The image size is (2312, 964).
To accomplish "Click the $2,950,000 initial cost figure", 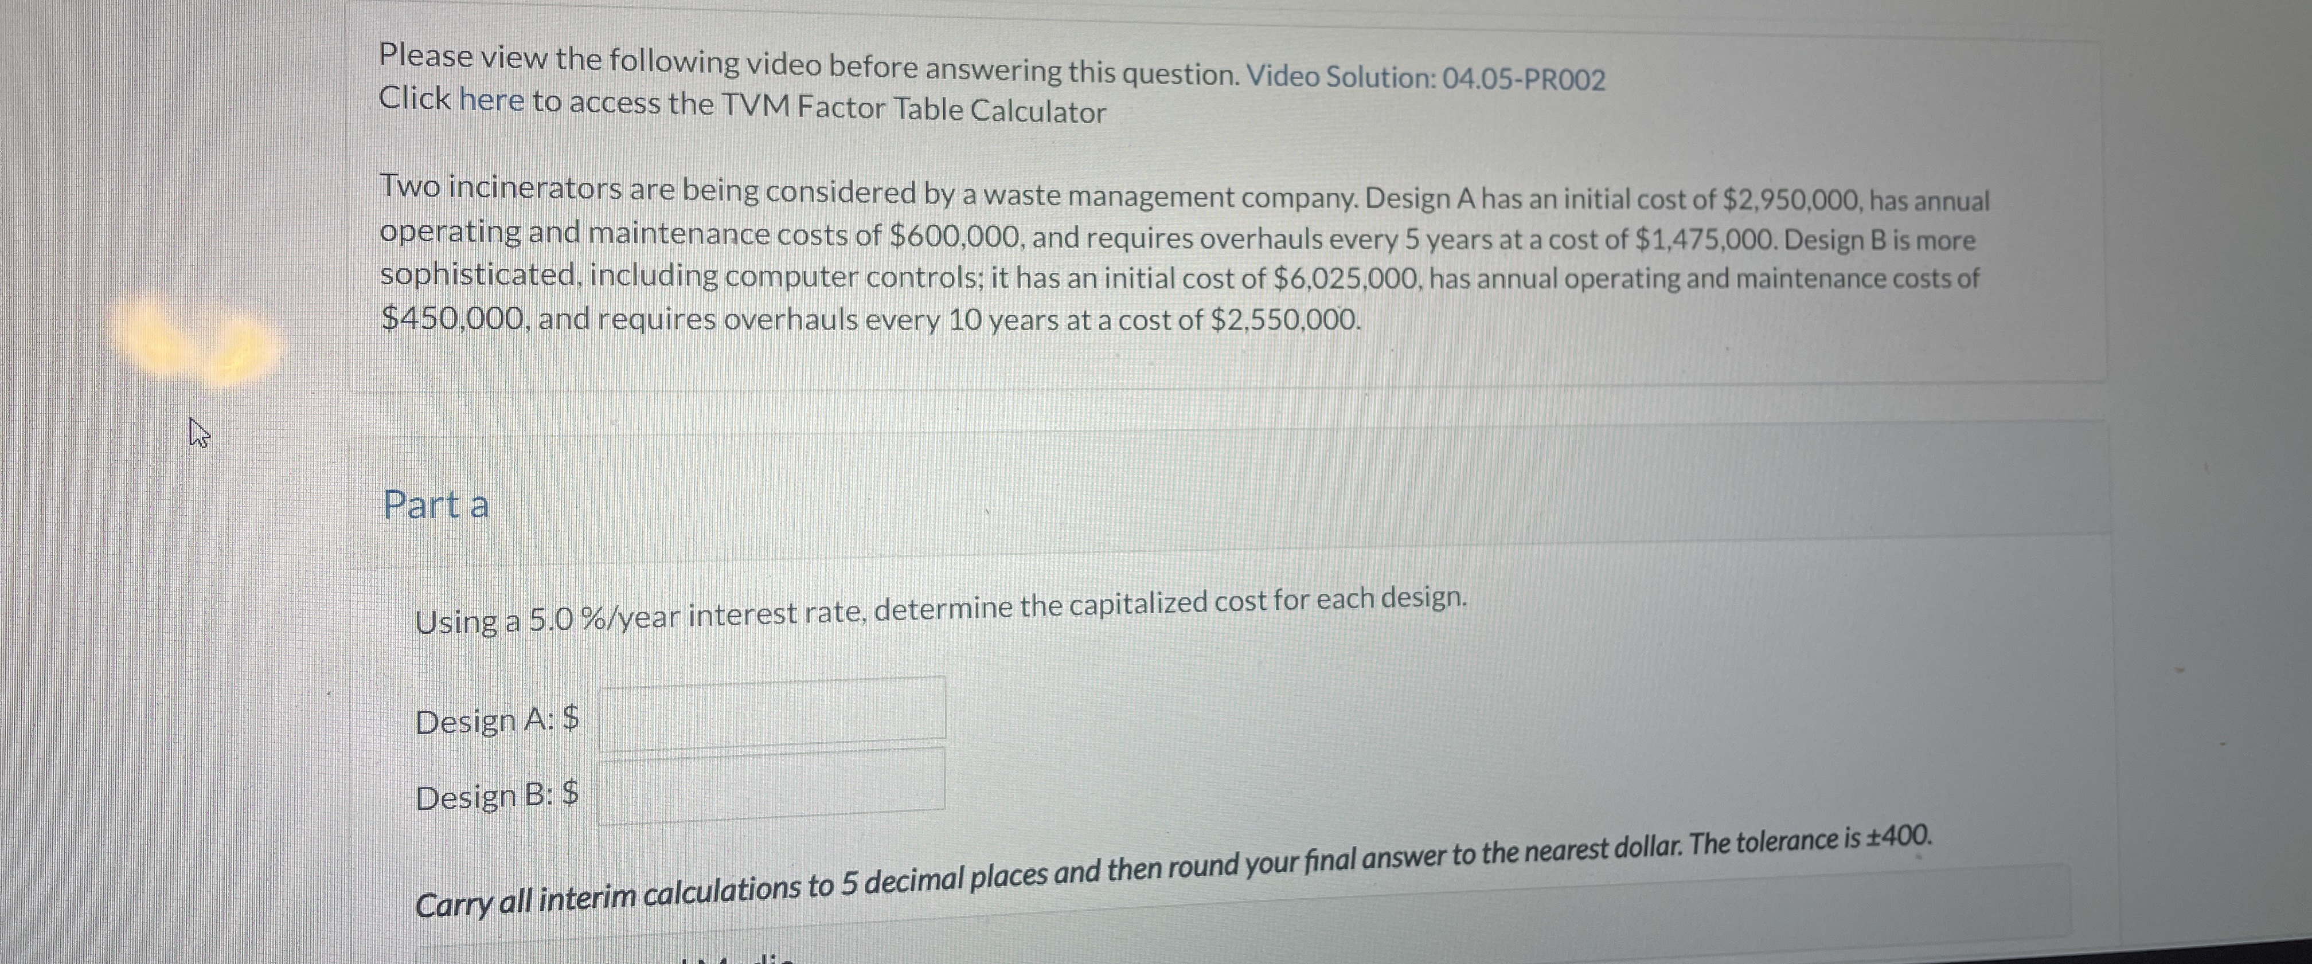I will click(x=1791, y=199).
